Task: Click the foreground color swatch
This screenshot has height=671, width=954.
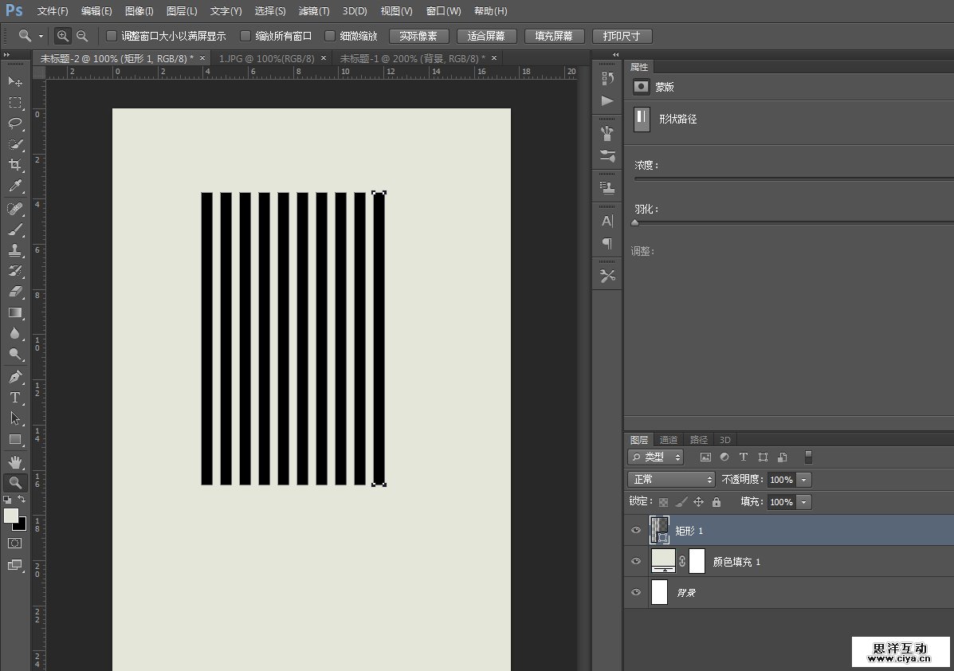Action: 11,516
